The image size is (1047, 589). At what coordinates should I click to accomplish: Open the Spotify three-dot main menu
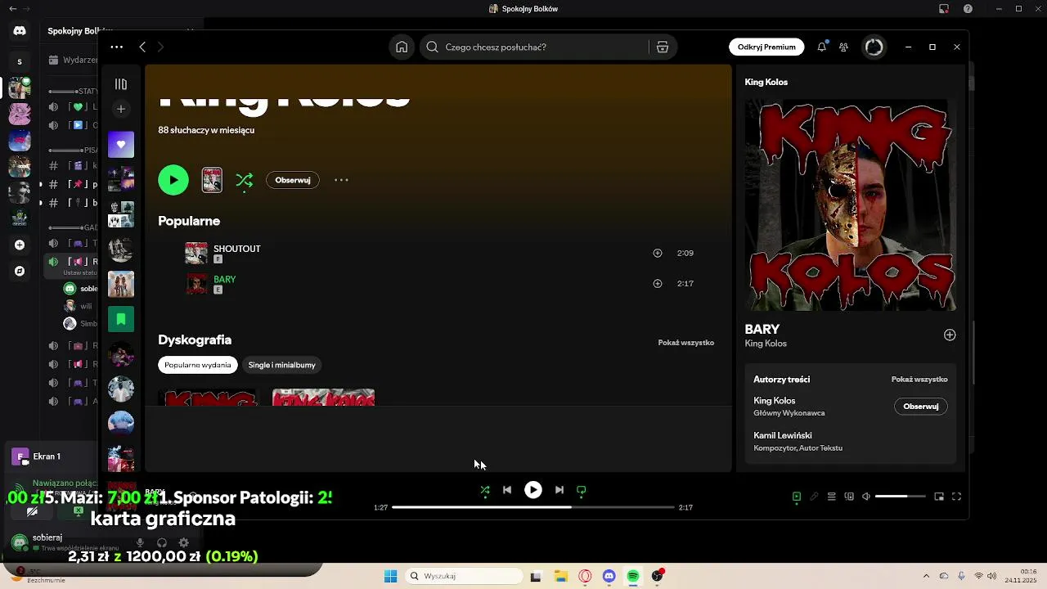[x=117, y=47]
